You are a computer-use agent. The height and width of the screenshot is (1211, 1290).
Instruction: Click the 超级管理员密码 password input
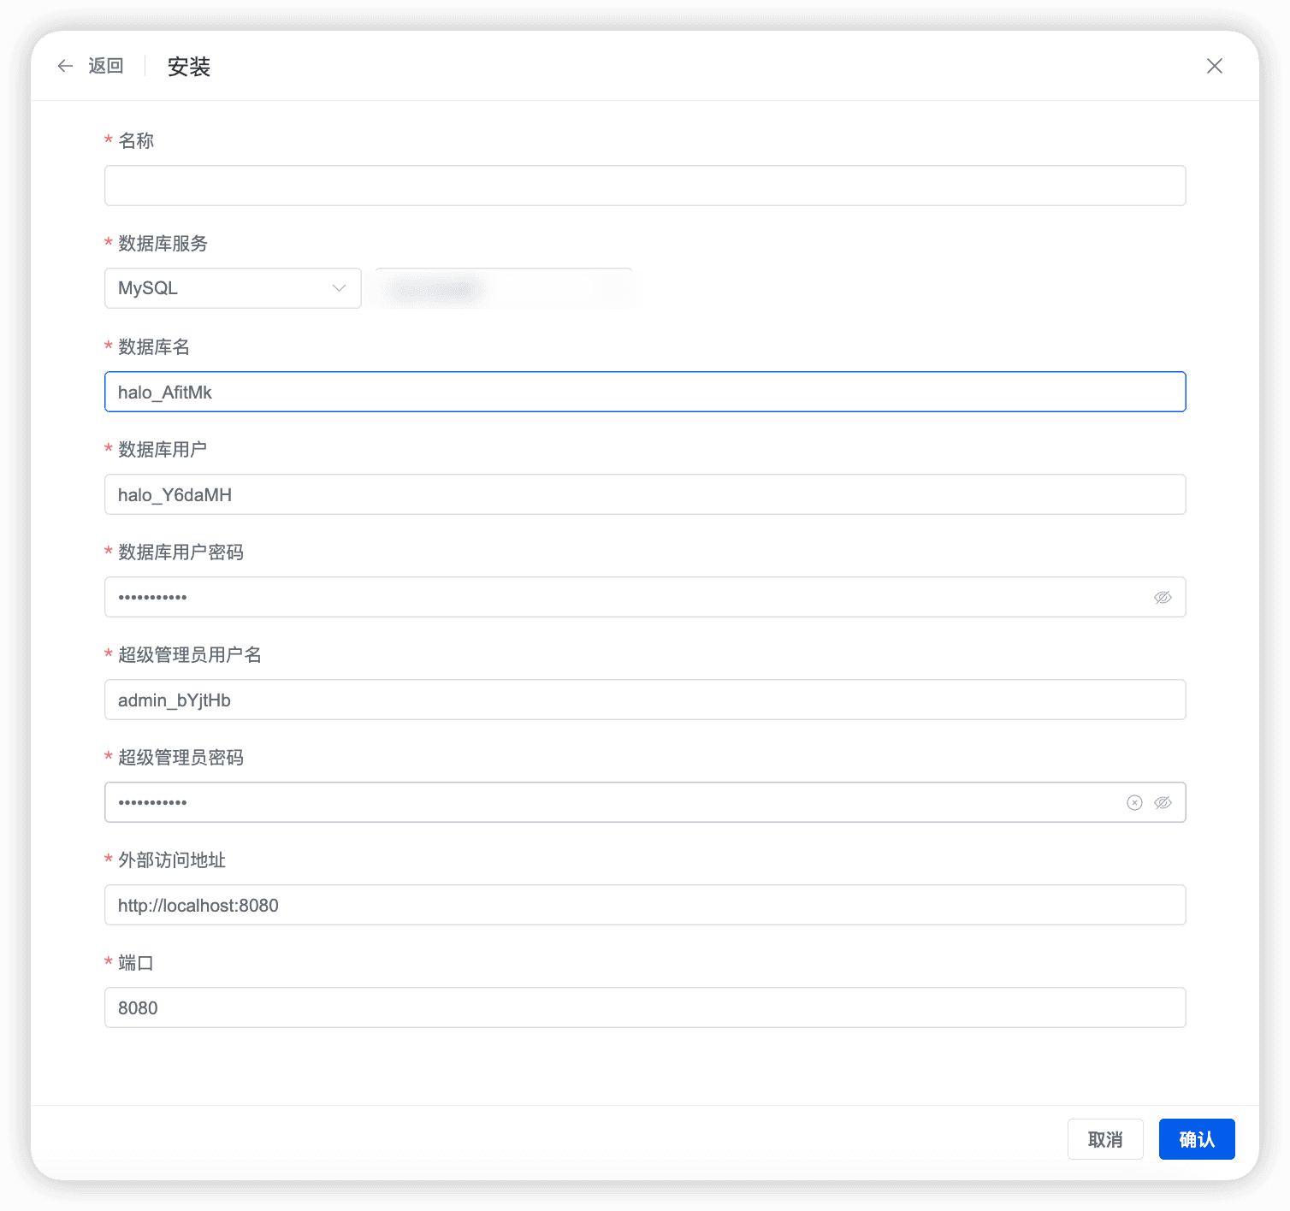click(x=599, y=802)
